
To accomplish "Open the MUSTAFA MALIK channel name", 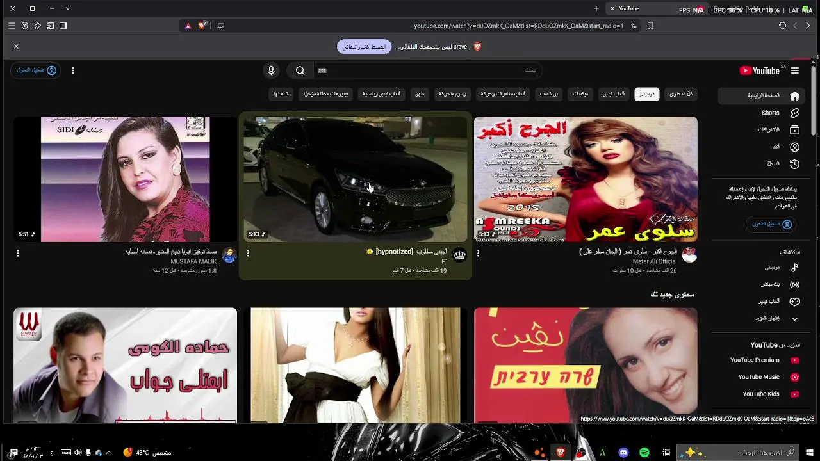I will (x=193, y=261).
